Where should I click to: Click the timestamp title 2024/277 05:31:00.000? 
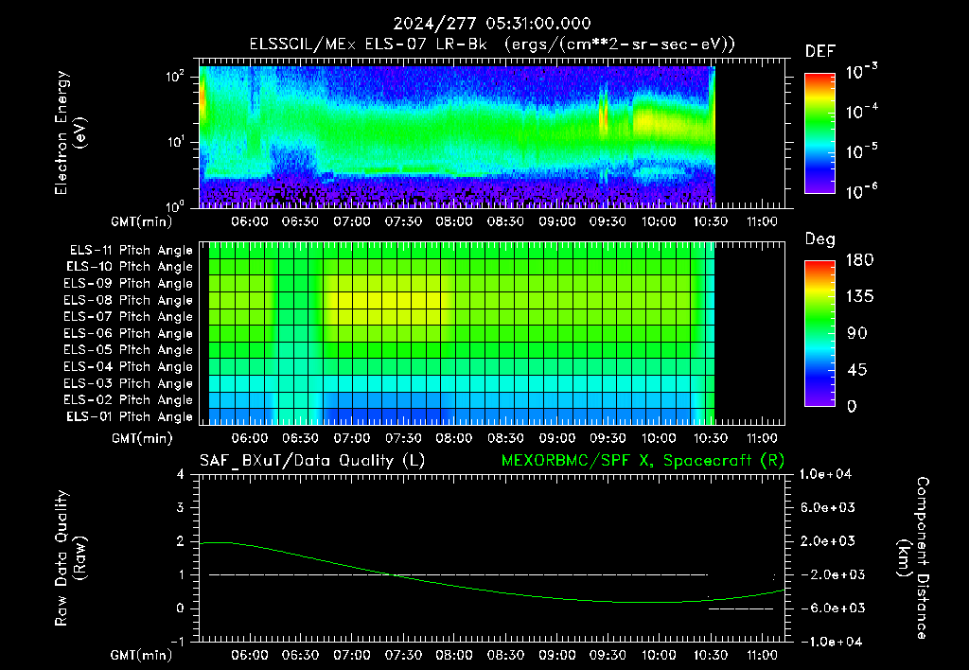tap(492, 24)
